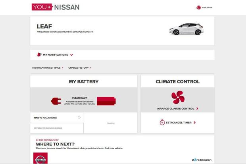Open Set/Cancel Timer

pos(179,123)
